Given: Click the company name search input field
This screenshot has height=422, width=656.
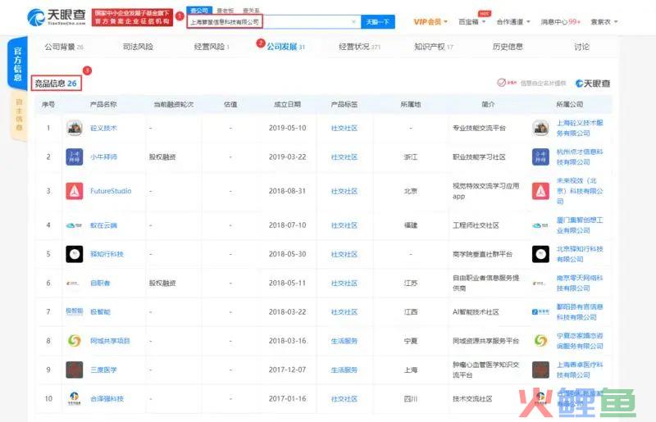Looking at the screenshot, I should pyautogui.click(x=274, y=22).
